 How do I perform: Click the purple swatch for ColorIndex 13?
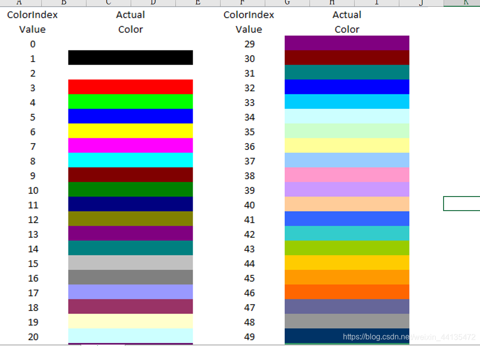[x=130, y=233]
